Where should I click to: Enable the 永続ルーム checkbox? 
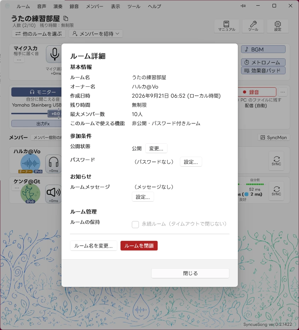(x=135, y=224)
